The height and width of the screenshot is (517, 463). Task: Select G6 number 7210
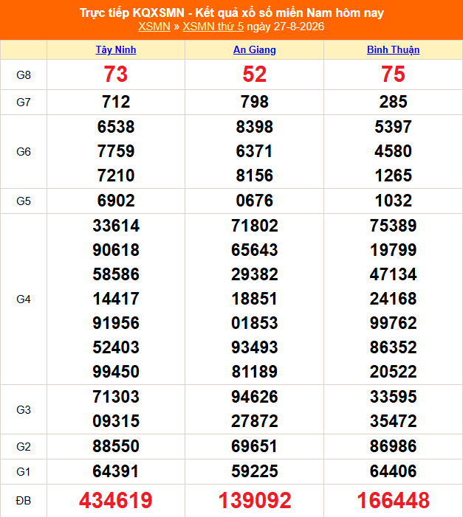(x=116, y=176)
